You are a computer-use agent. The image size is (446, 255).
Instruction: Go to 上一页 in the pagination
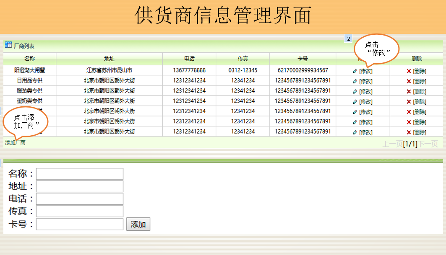click(x=392, y=144)
